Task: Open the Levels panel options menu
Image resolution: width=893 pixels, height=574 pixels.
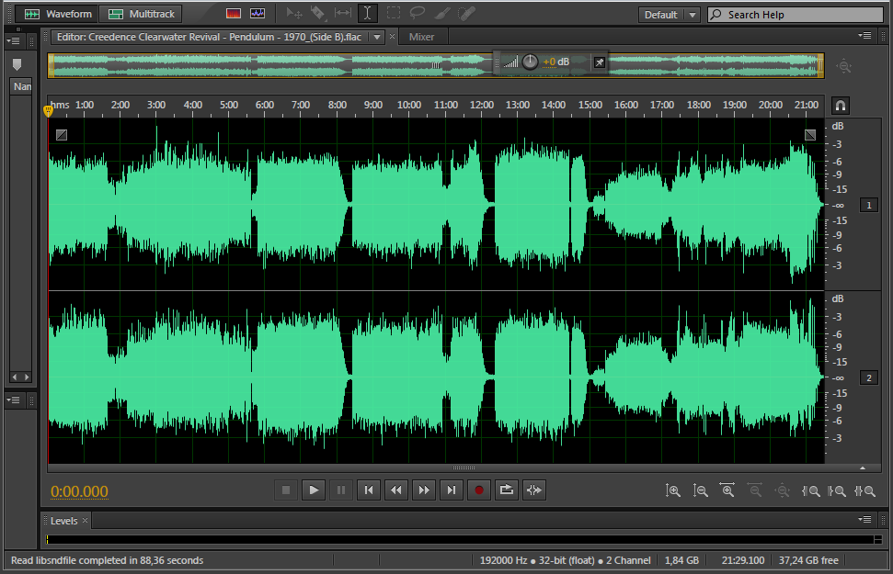Action: tap(864, 519)
